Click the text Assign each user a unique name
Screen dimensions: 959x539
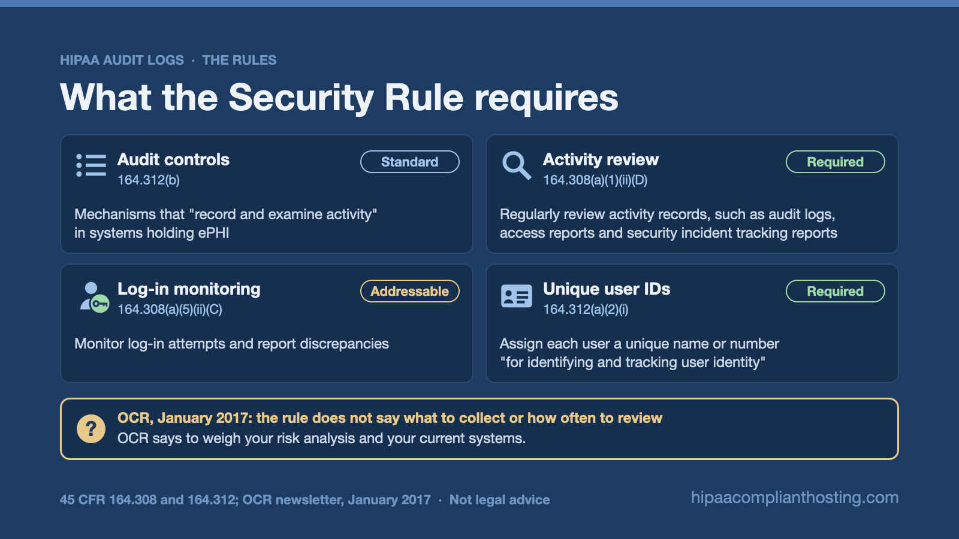pos(640,353)
